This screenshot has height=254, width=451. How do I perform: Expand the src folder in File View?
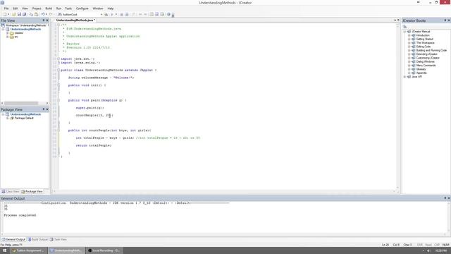(x=7, y=37)
